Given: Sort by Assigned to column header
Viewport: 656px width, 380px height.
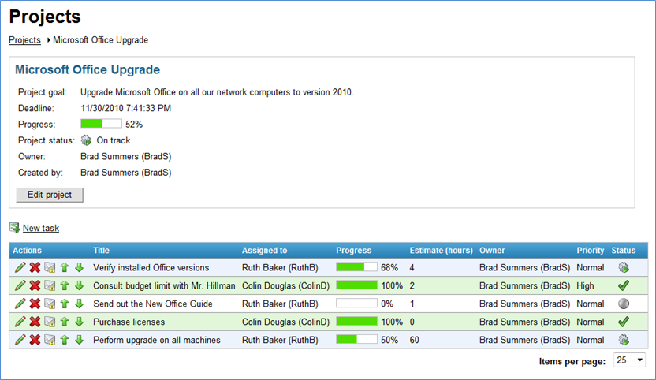Looking at the screenshot, I should [264, 250].
